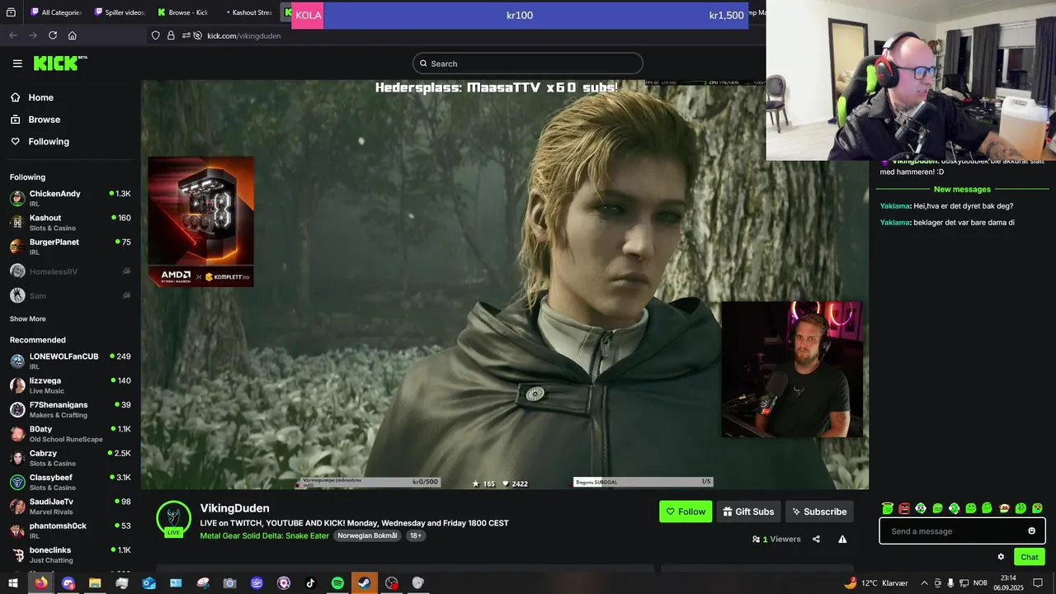
Task: Focus the Search field
Action: (x=528, y=64)
